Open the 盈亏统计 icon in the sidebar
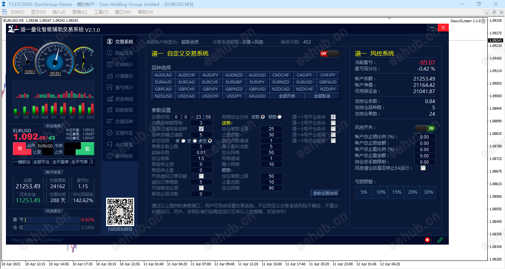This screenshot has width=505, height=269. [109, 88]
